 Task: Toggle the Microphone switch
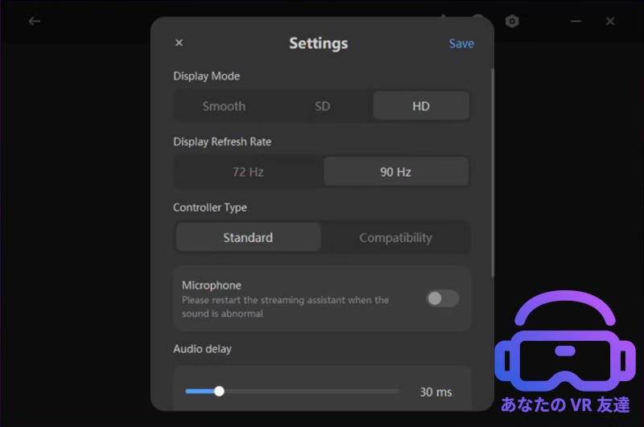click(x=442, y=298)
